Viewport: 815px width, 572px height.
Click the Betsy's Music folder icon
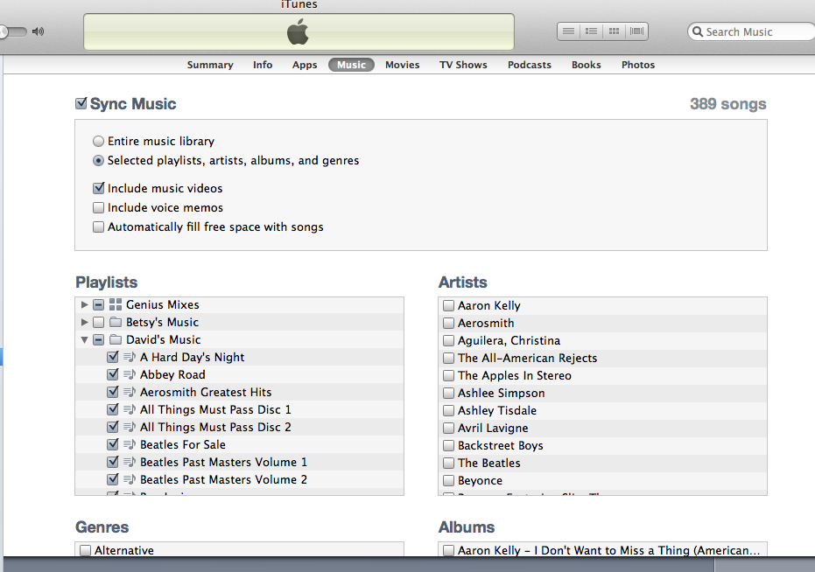click(x=116, y=322)
